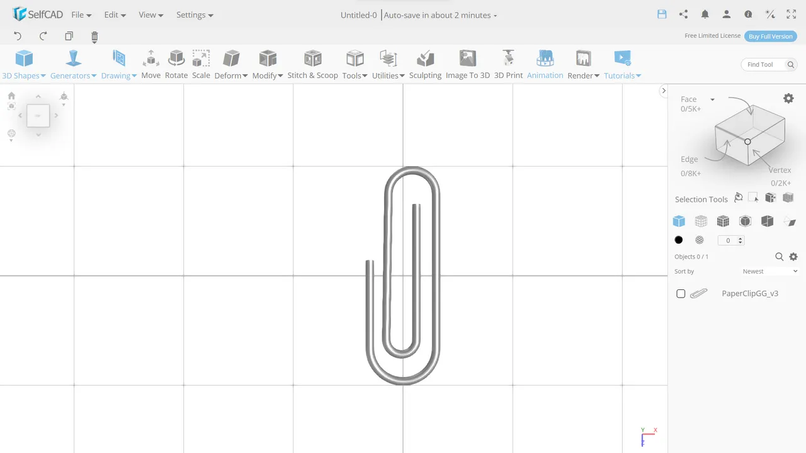Screen dimensions: 806x453
Task: Toggle the hatched circle option
Action: click(x=699, y=240)
